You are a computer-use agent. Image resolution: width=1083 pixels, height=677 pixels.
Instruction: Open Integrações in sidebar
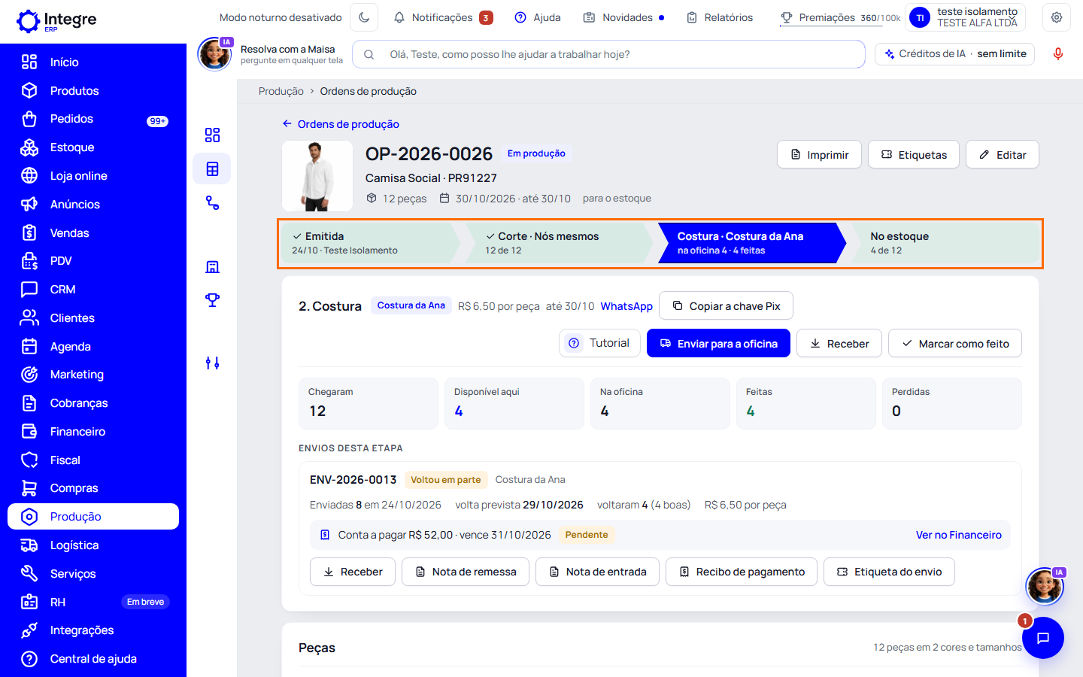point(93,630)
